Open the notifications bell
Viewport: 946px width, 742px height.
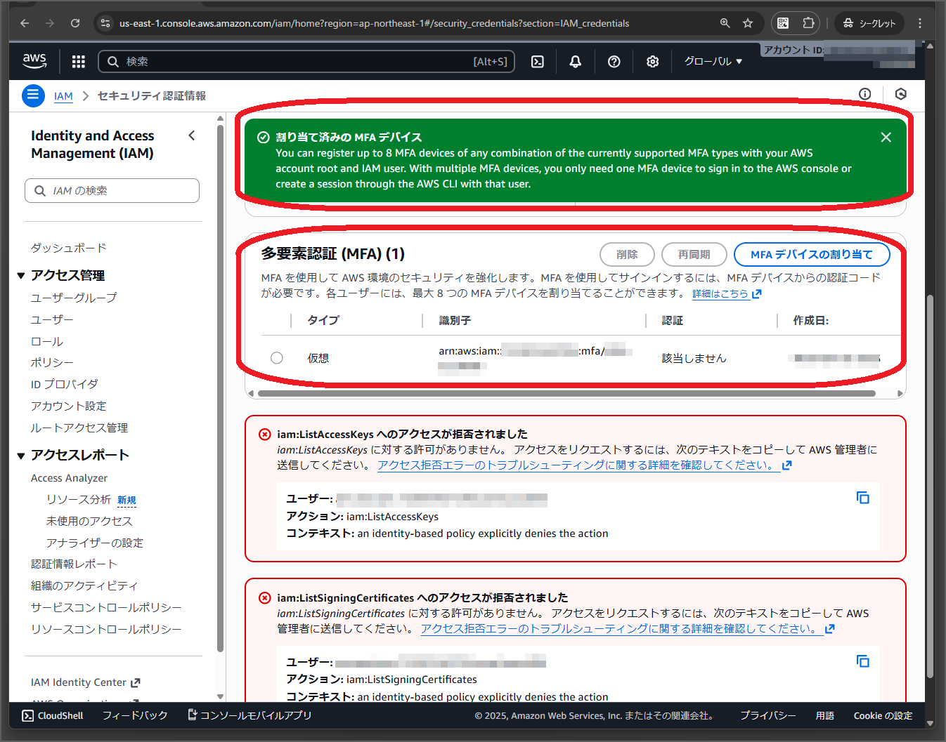click(x=576, y=62)
